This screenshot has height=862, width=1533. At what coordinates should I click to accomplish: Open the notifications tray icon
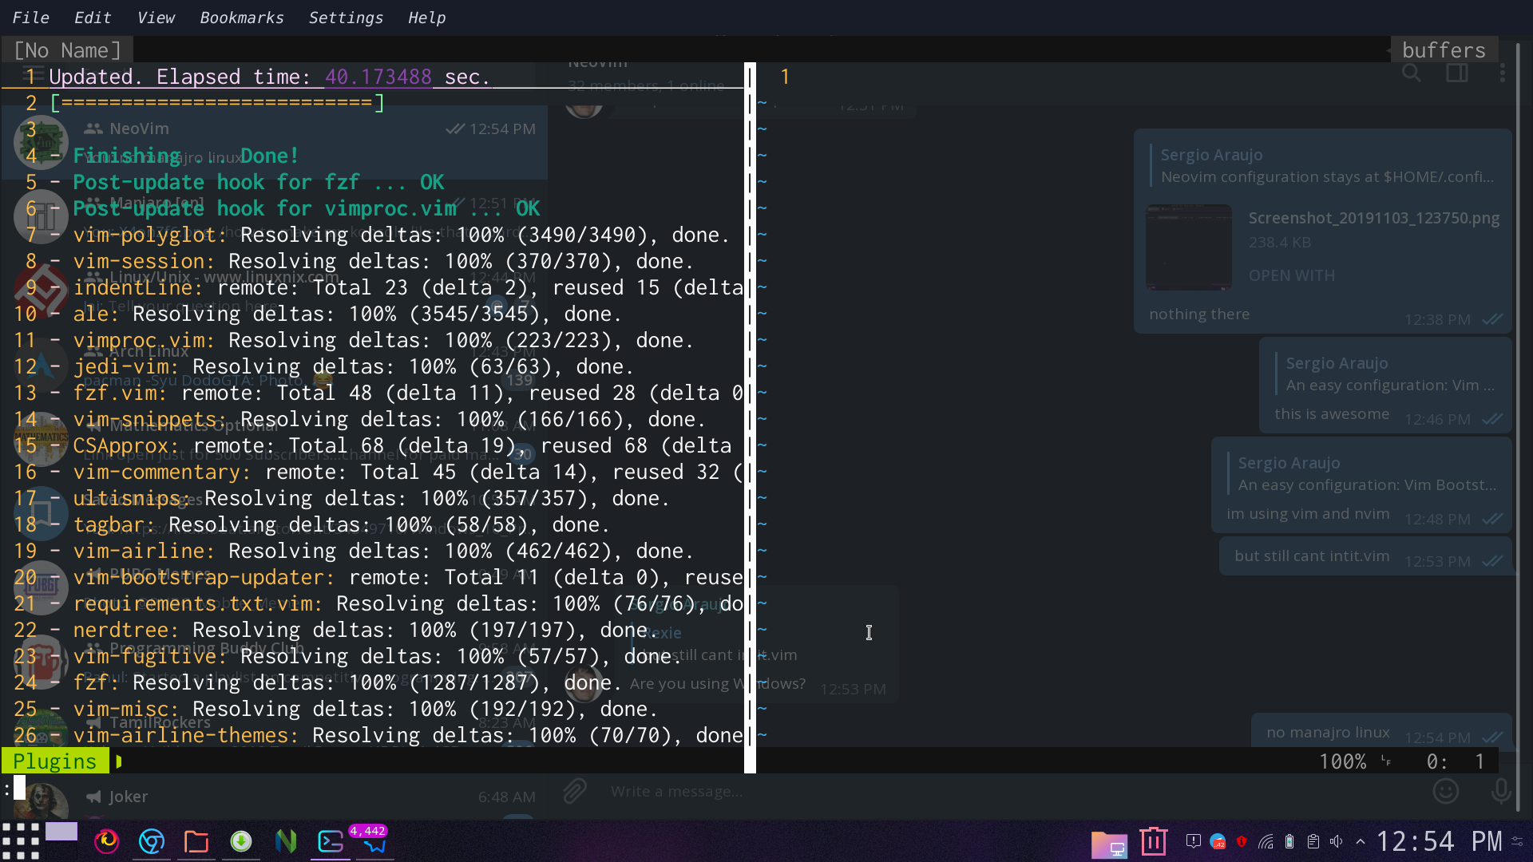[x=1194, y=841]
